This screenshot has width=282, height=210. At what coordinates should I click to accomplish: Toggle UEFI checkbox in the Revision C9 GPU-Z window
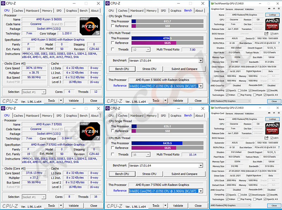271,33
